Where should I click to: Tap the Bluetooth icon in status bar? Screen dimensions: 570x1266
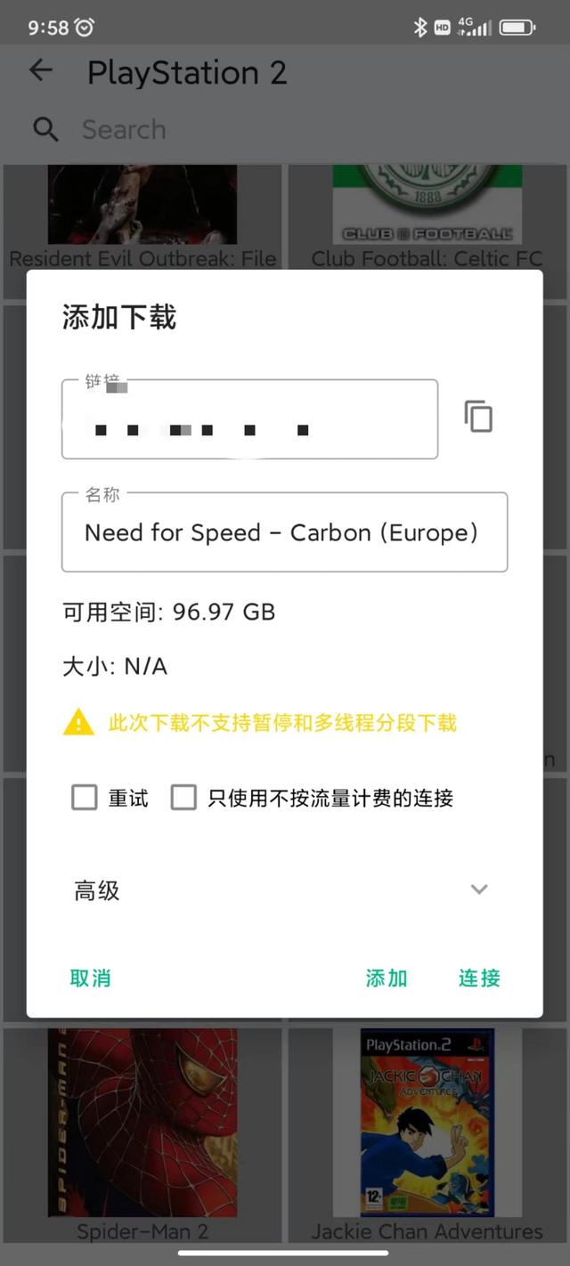coord(420,28)
